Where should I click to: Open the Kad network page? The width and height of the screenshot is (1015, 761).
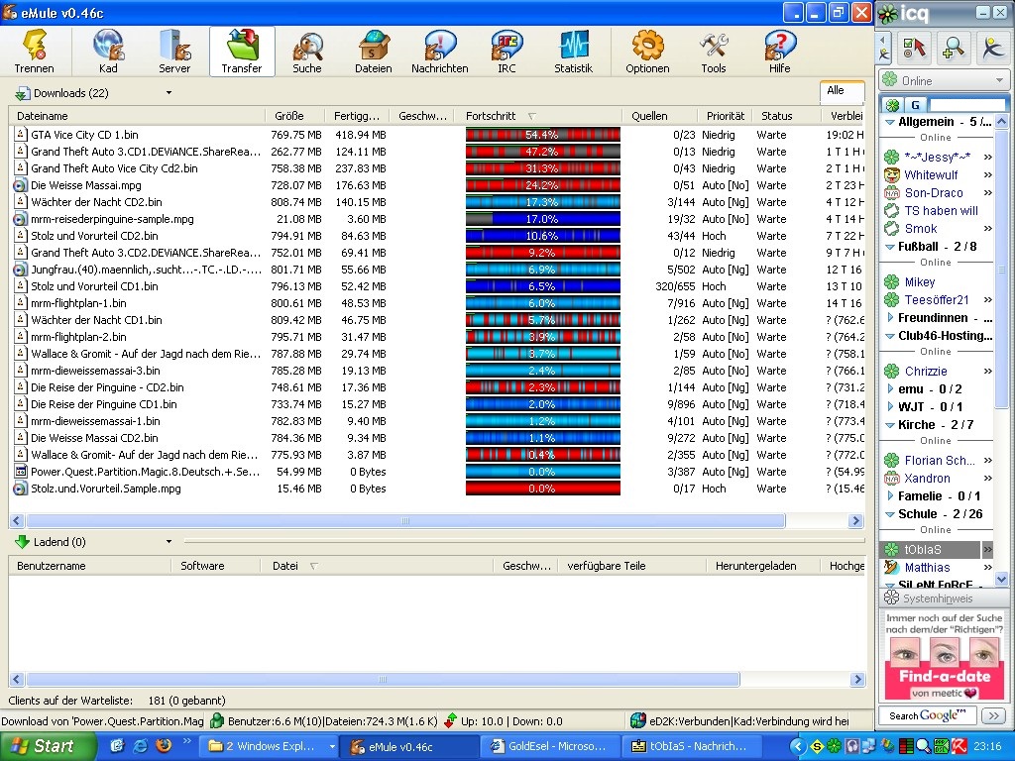108,52
